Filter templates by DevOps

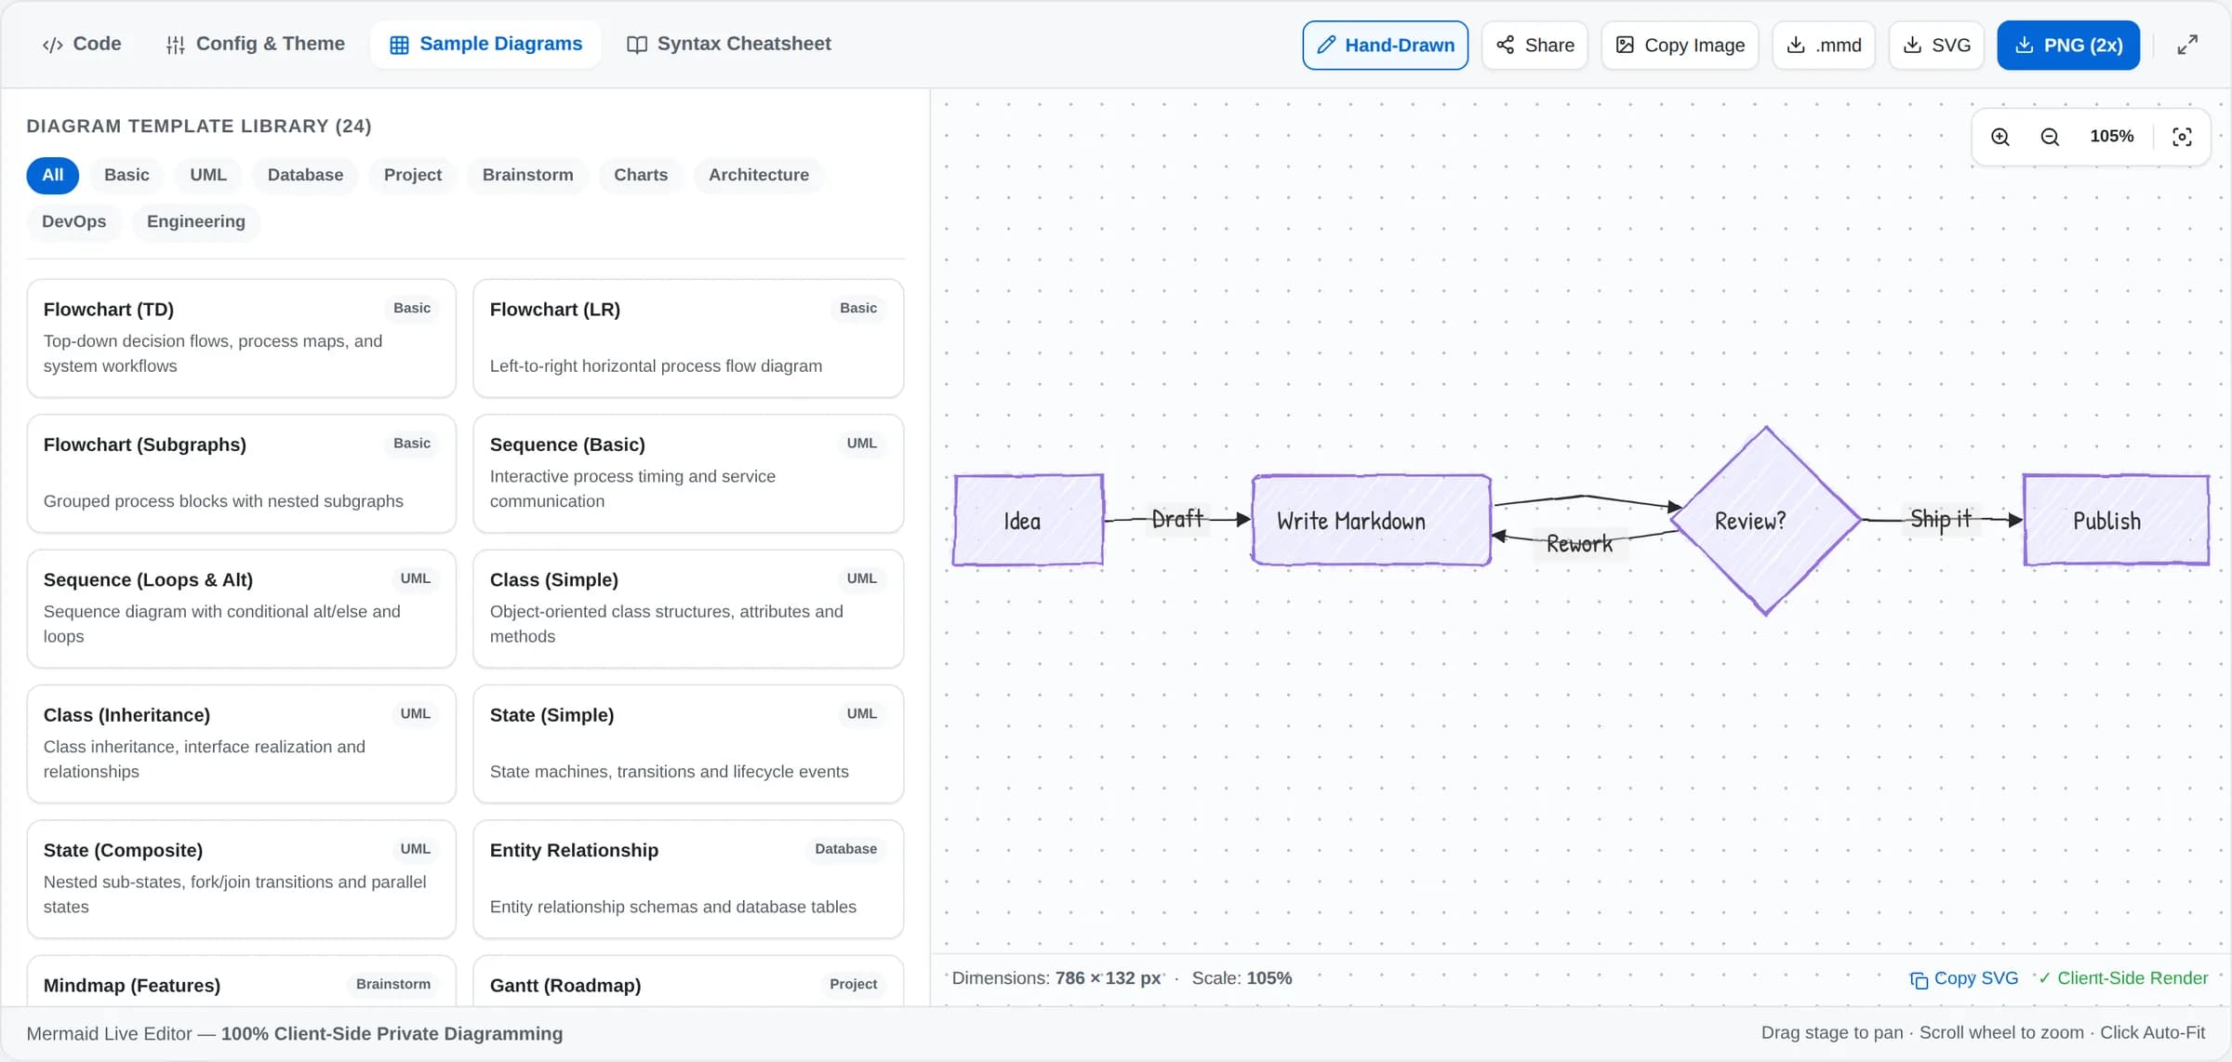coord(74,221)
